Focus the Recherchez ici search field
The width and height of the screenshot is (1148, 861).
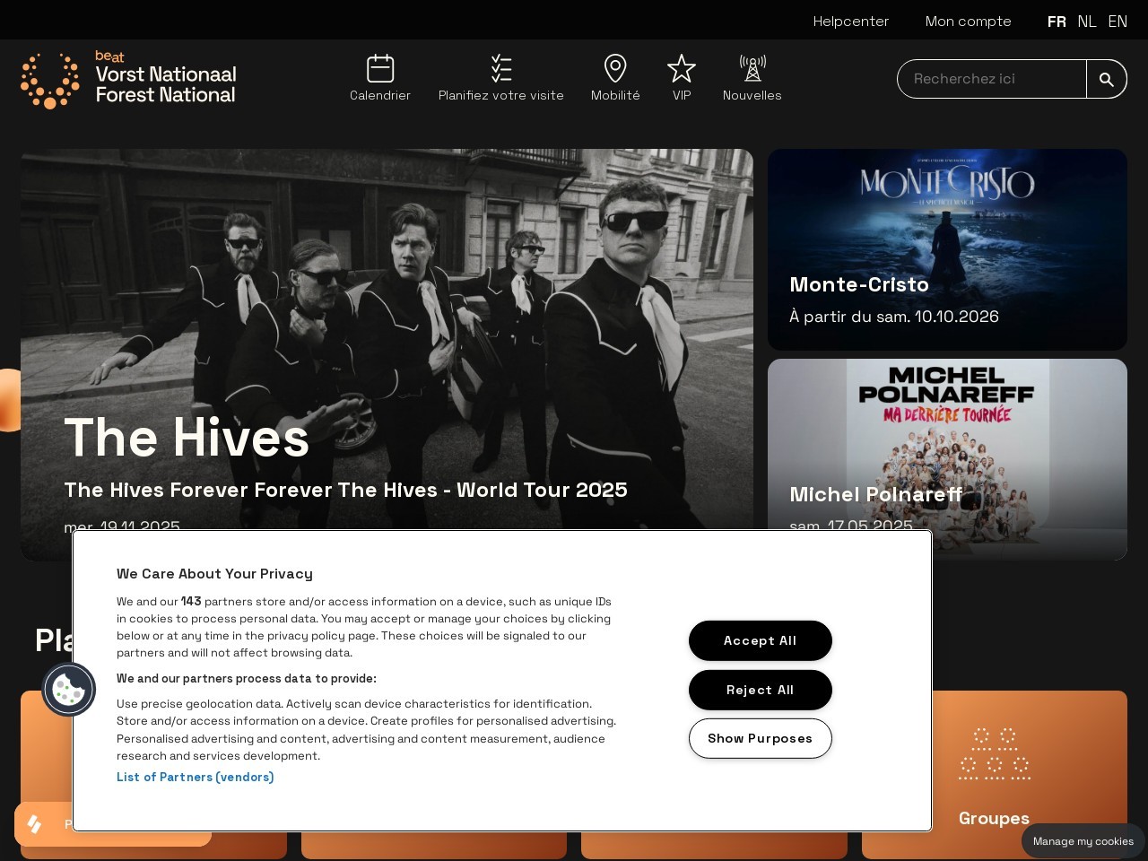coord(992,79)
